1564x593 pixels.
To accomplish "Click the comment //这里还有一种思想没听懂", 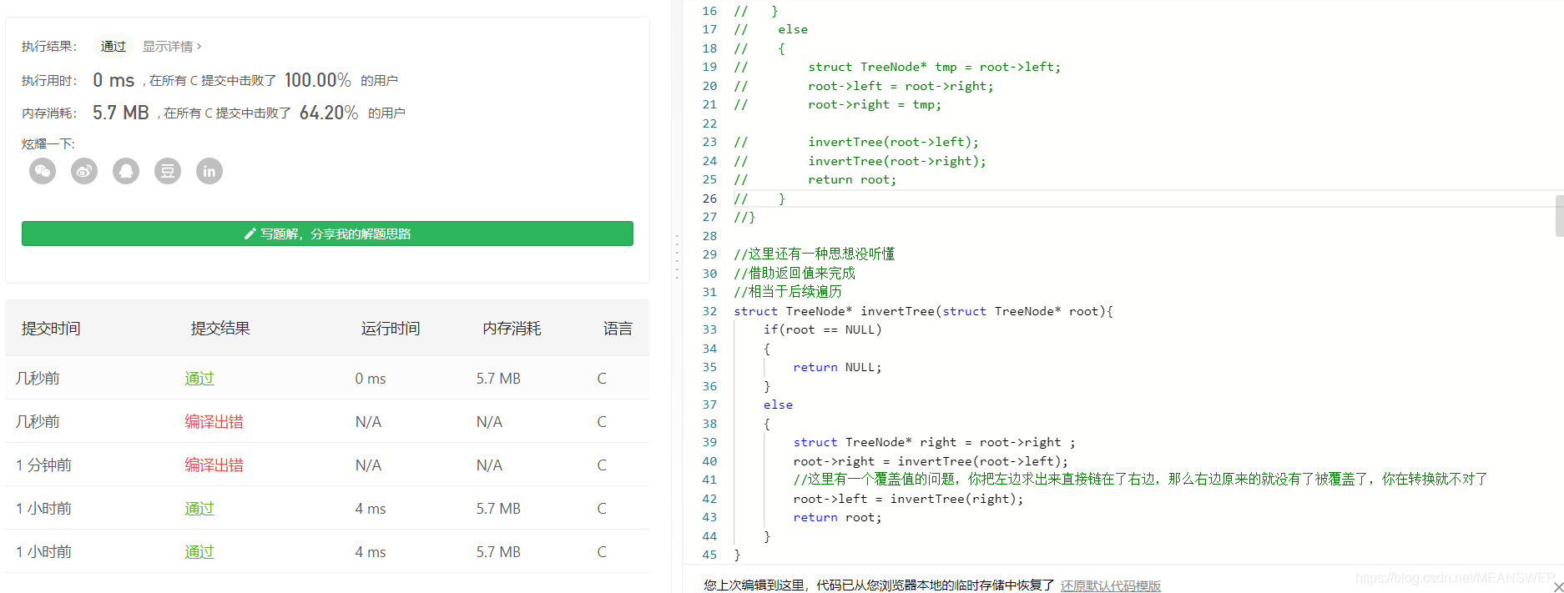I will tap(815, 254).
